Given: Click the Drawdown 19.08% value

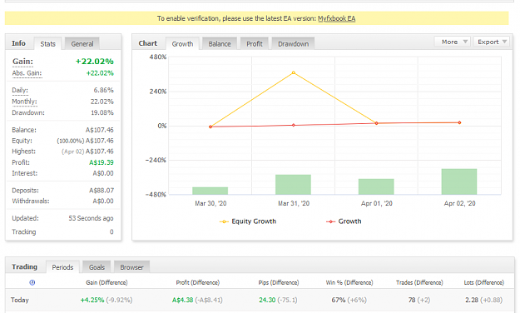Looking at the screenshot, I should tap(102, 113).
